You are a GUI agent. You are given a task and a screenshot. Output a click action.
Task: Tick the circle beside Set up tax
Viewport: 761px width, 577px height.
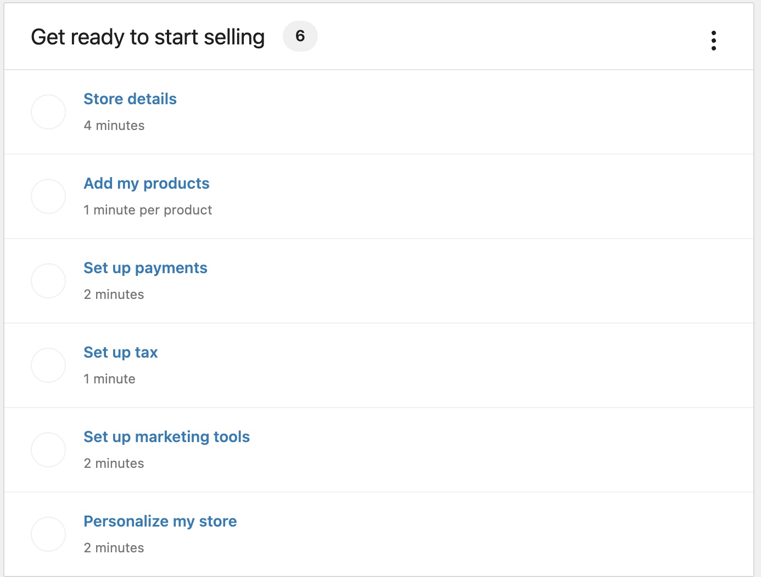[48, 365]
